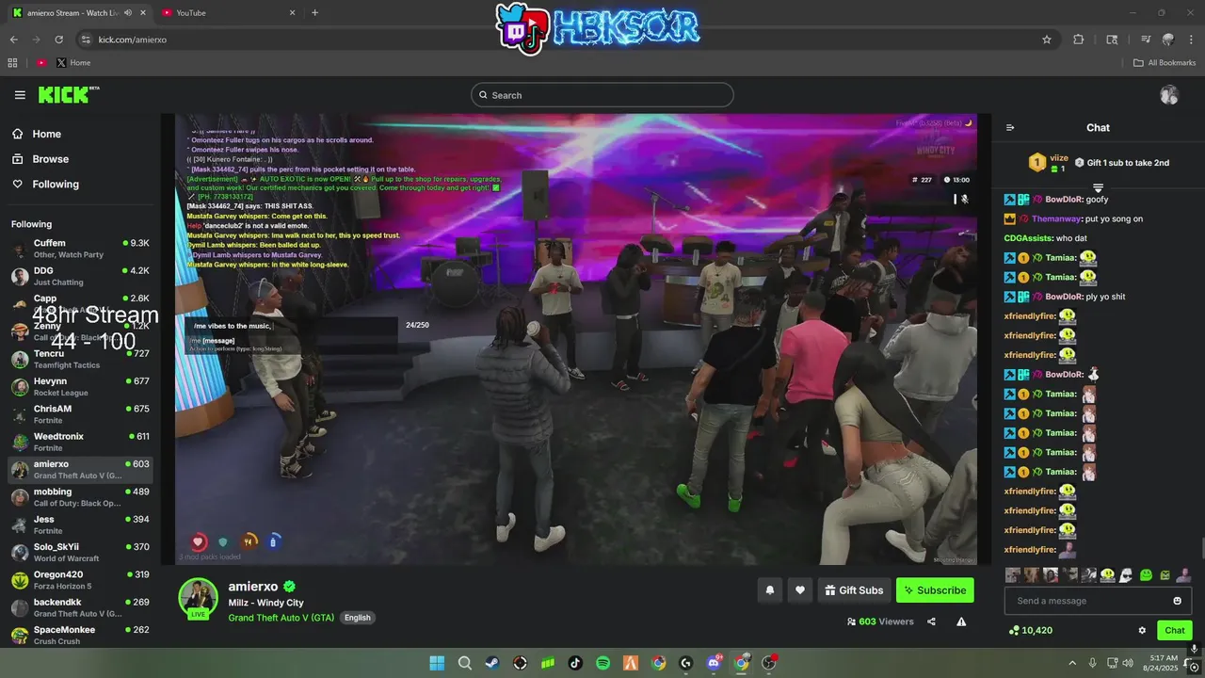Click the Gift Subs button
Image resolution: width=1205 pixels, height=678 pixels.
coord(854,590)
